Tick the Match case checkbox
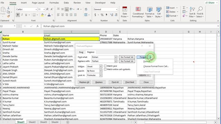 point(105,66)
